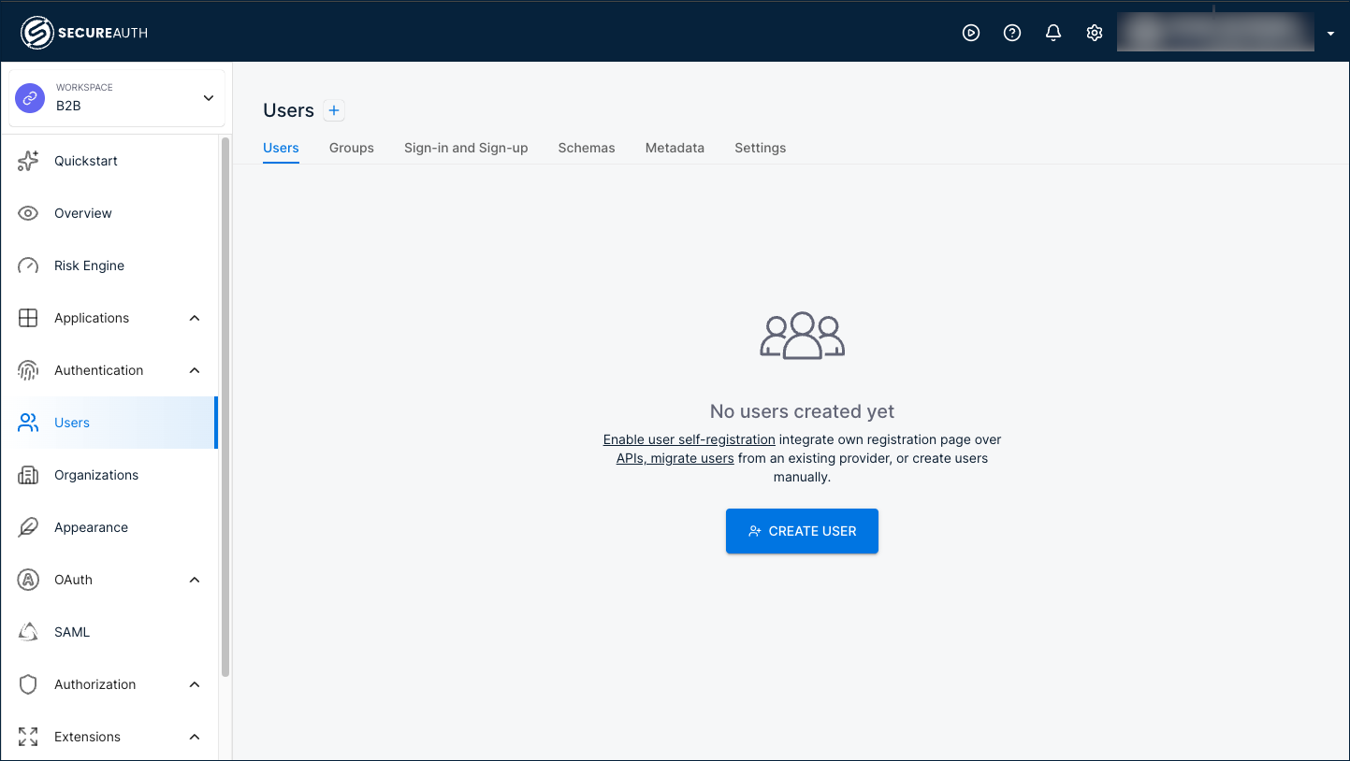
Task: Open Appearance in the sidebar
Action: pyautogui.click(x=109, y=527)
